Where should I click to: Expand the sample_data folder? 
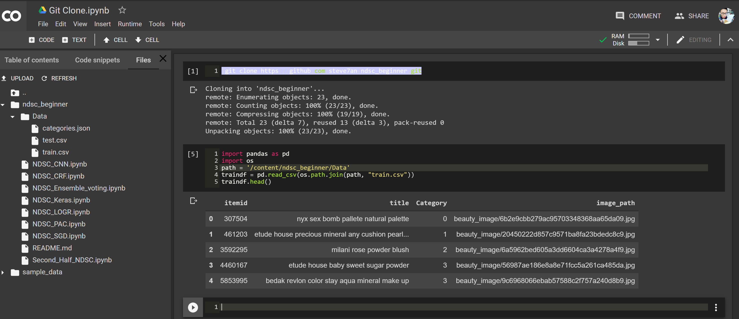pos(3,272)
